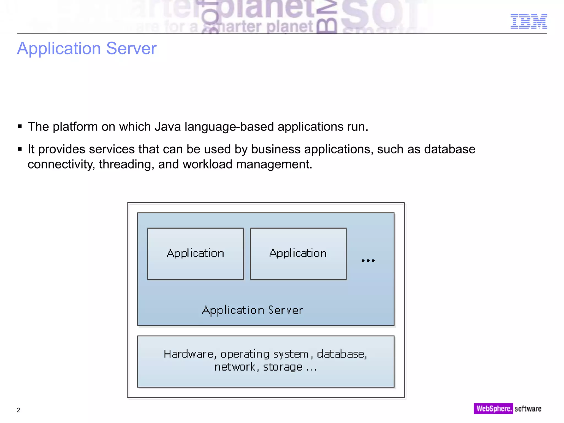Click slide number 2

[19, 410]
